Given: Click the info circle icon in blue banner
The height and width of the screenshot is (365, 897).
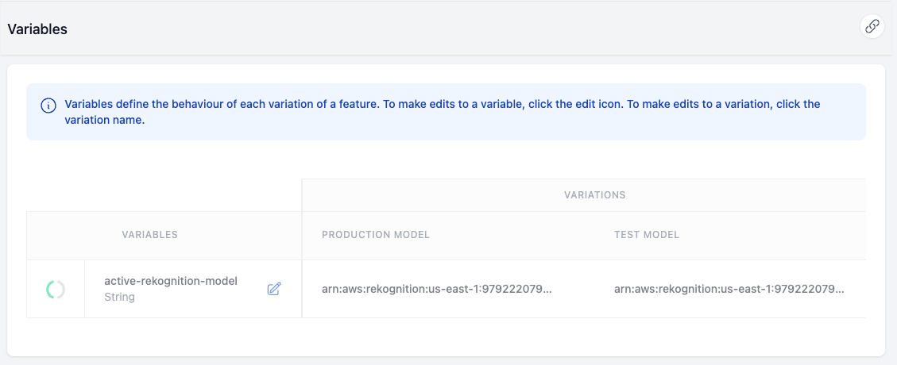Looking at the screenshot, I should click(48, 106).
